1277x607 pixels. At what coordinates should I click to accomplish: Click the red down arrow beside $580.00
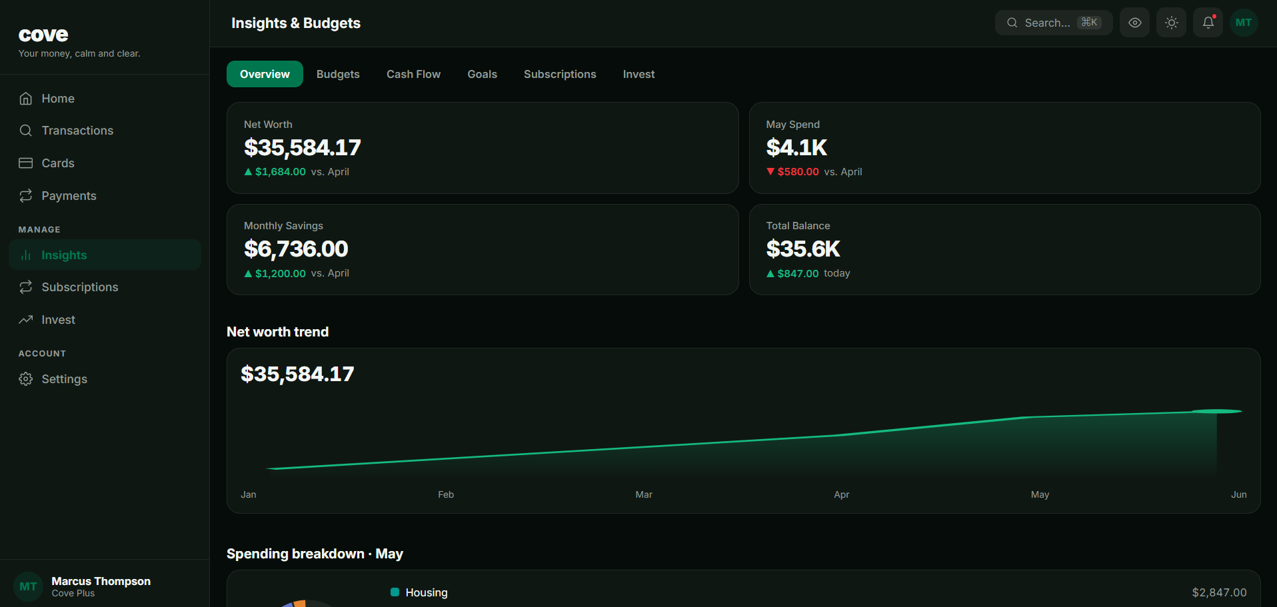770,172
